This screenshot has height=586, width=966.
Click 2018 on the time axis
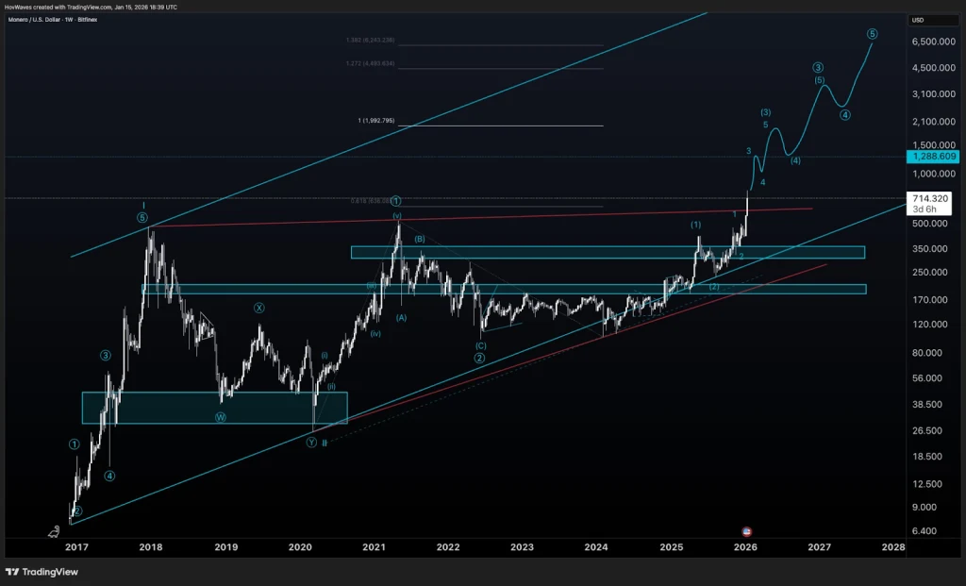[151, 547]
